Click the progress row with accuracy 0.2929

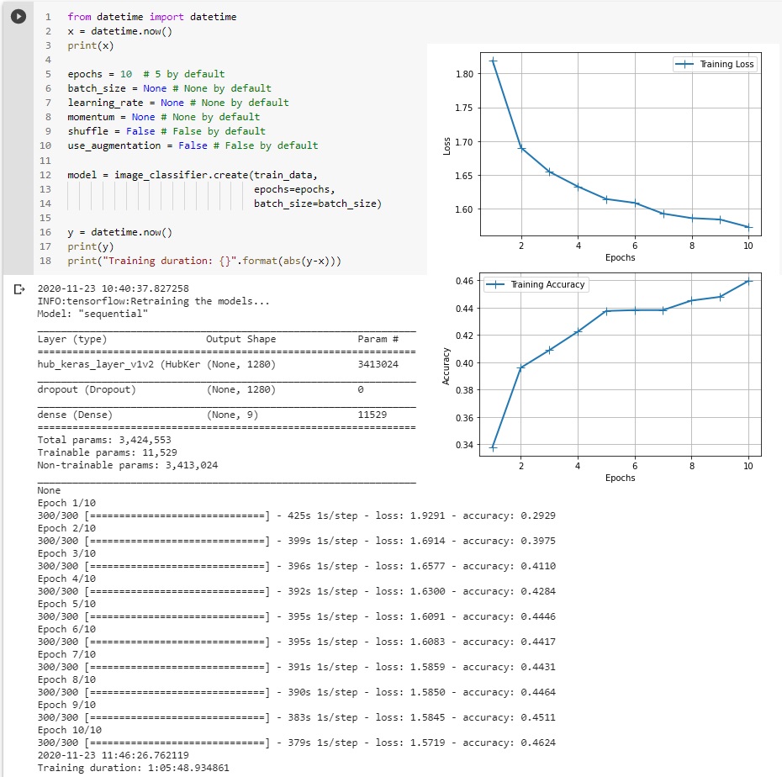tap(296, 516)
